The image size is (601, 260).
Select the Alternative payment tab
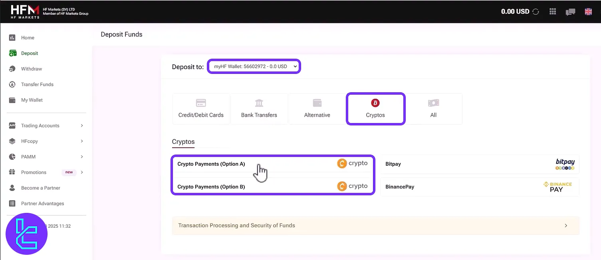[317, 109]
